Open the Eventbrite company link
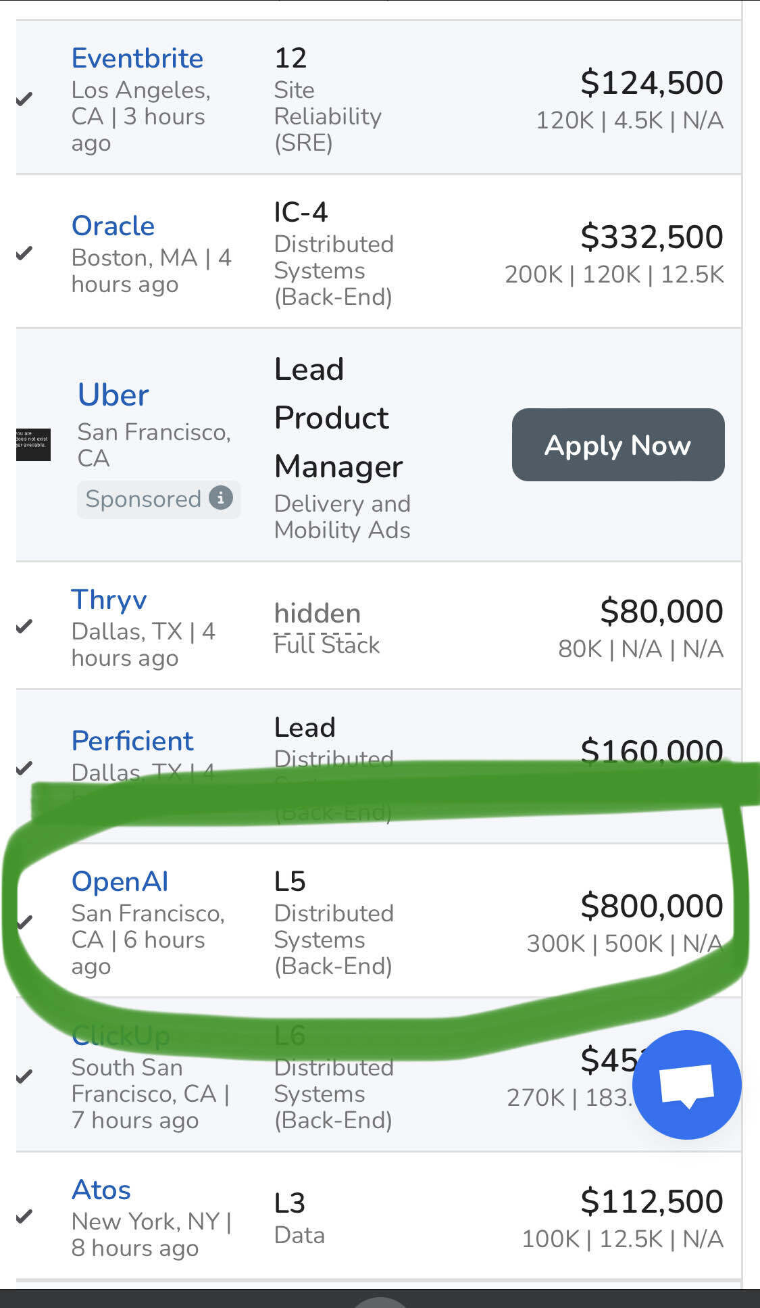 pyautogui.click(x=137, y=57)
